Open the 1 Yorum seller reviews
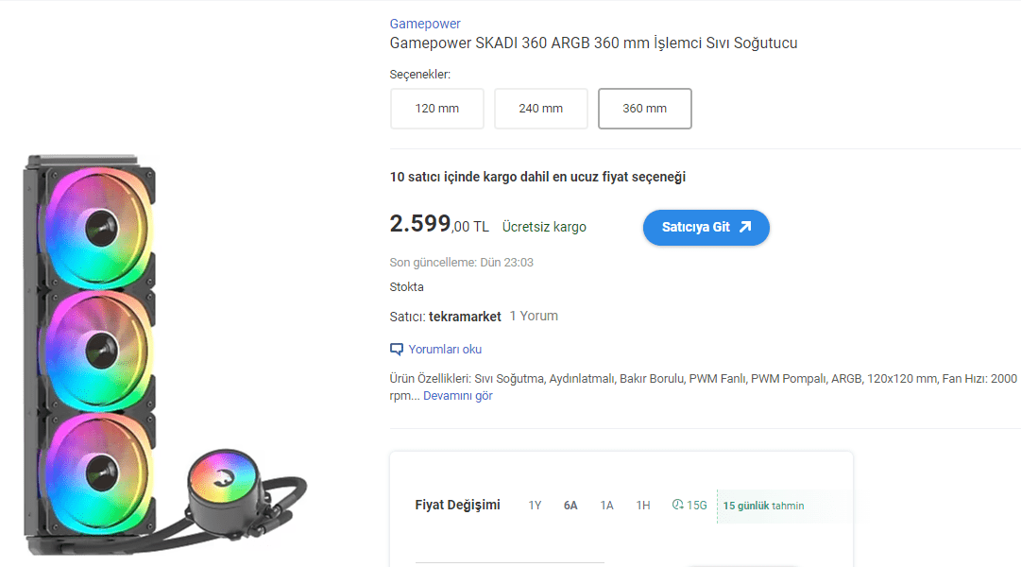 click(534, 316)
